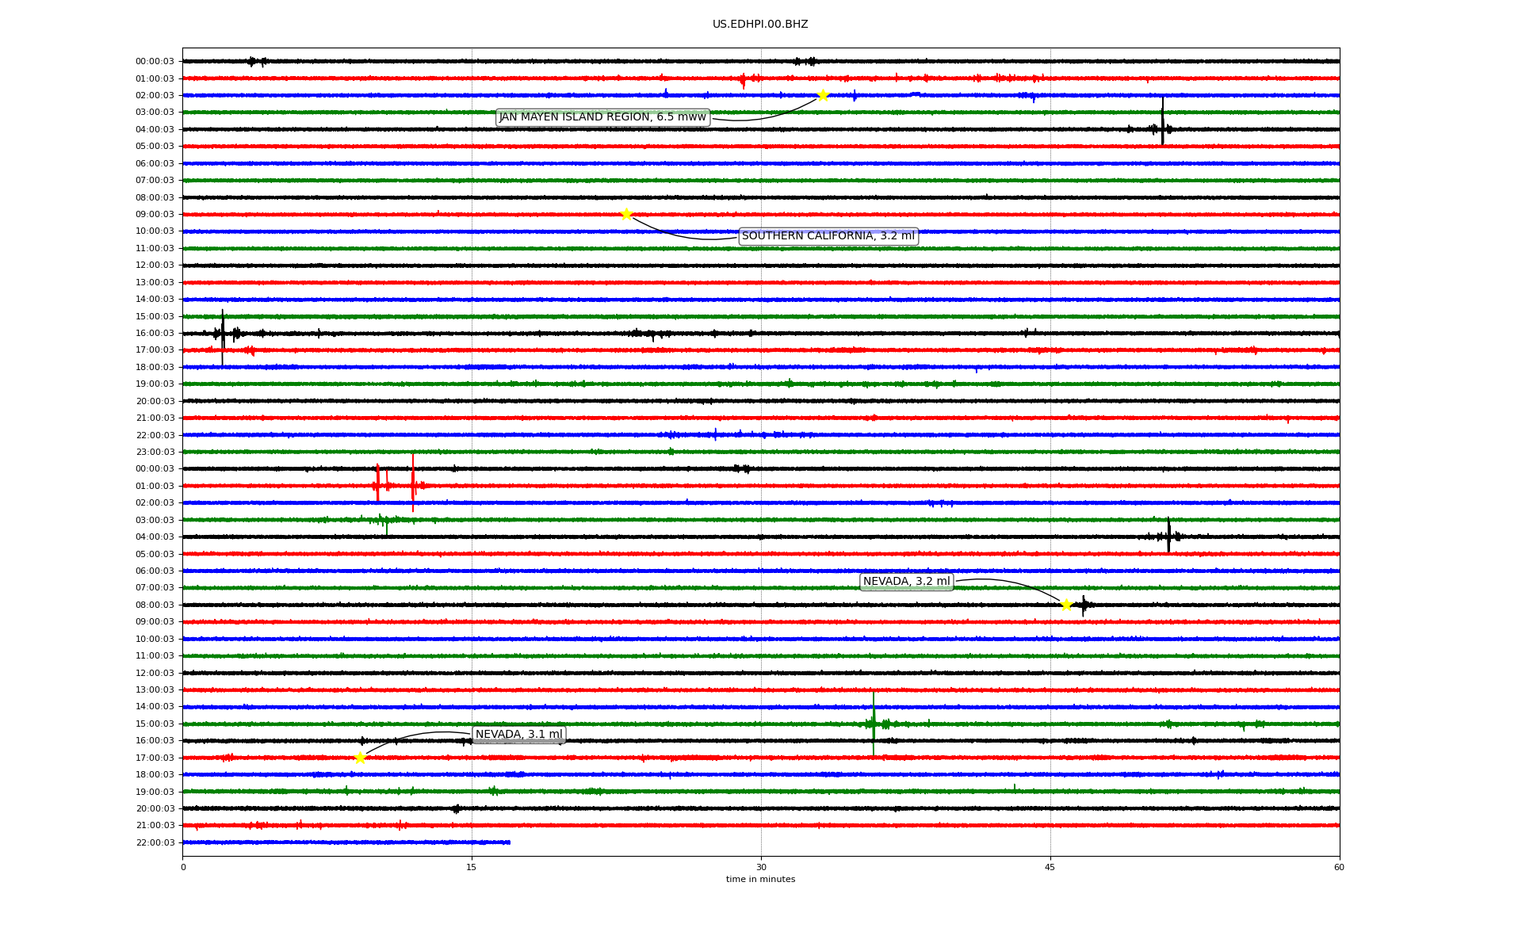Click the x-axis tick label 30

[761, 867]
